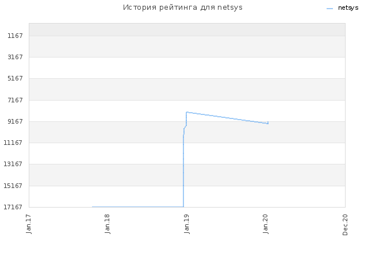Click the 13167 y-axis label
Viewport: 368px width, 276px height.
[13, 164]
